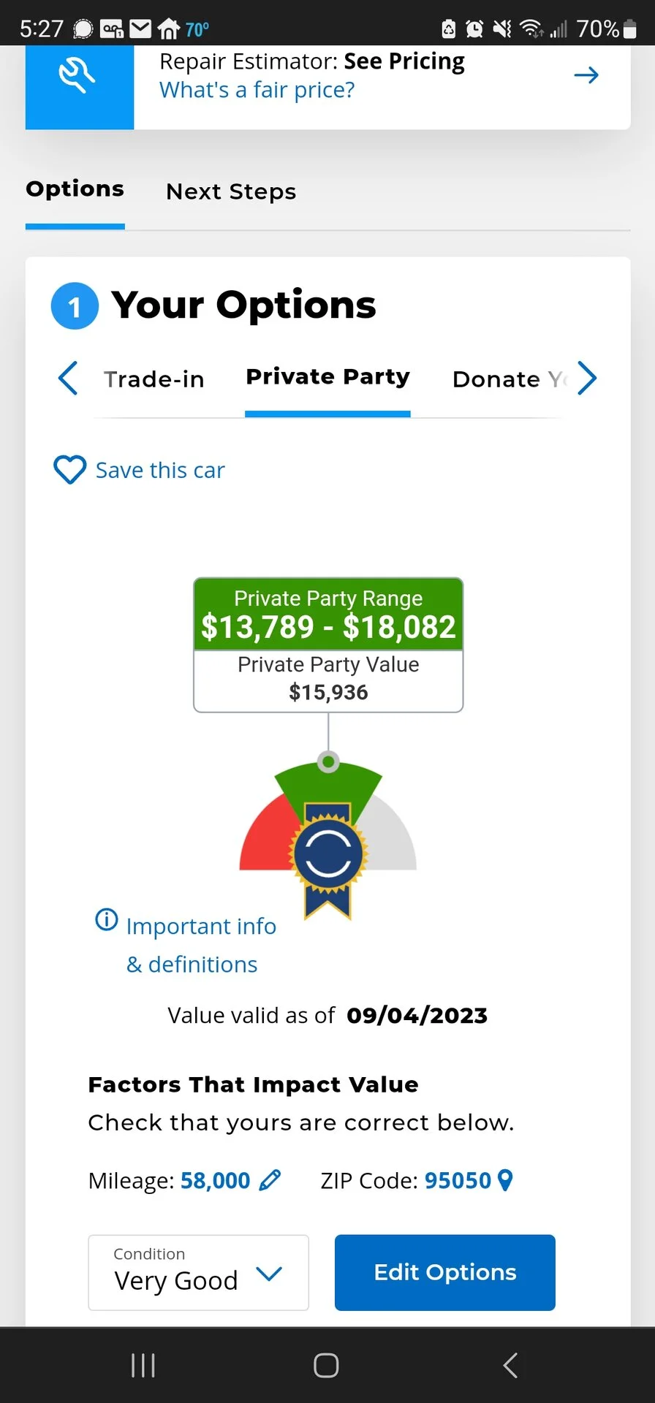Viewport: 655px width, 1403px height.
Task: Open the Condition Very Good dropdown
Action: [198, 1273]
